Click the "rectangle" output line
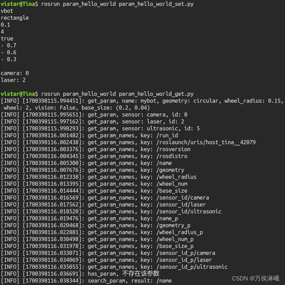Viewport: 285px width, 285px height. point(15,18)
